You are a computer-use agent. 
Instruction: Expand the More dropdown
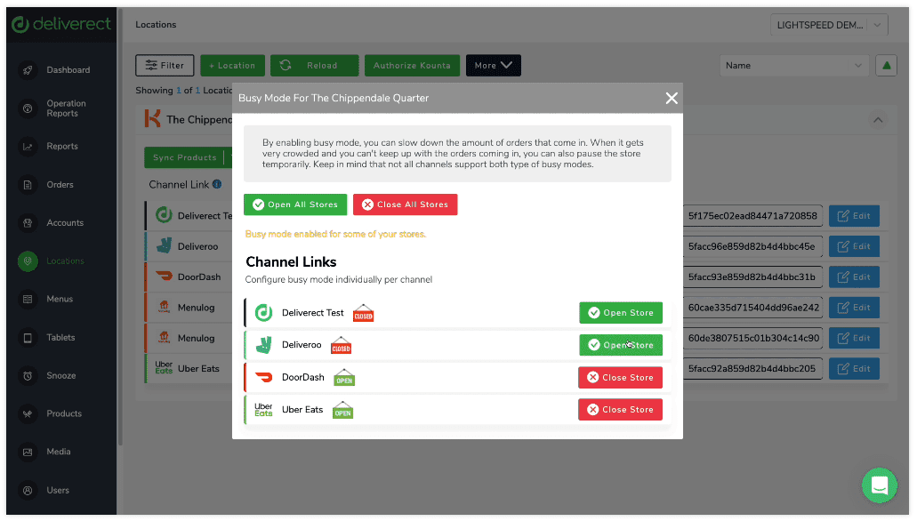click(493, 66)
